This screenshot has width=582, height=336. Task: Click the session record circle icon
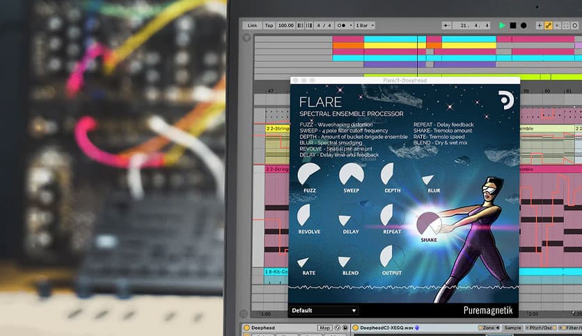coord(574,26)
